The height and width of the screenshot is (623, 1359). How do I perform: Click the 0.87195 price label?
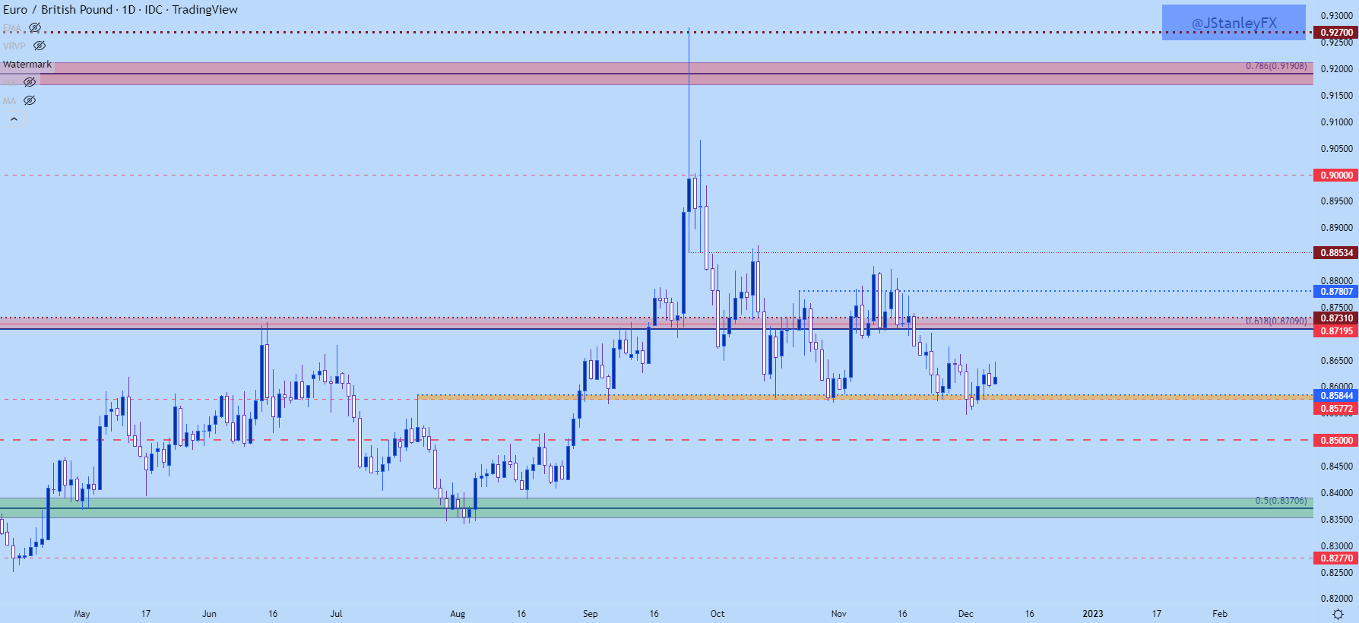click(x=1336, y=331)
